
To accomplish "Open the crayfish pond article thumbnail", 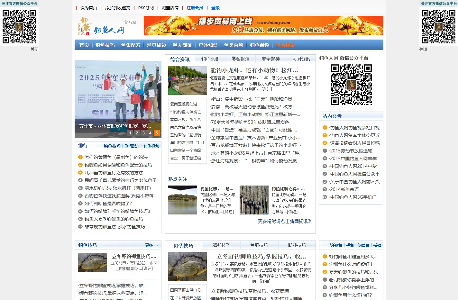I will coord(188,80).
